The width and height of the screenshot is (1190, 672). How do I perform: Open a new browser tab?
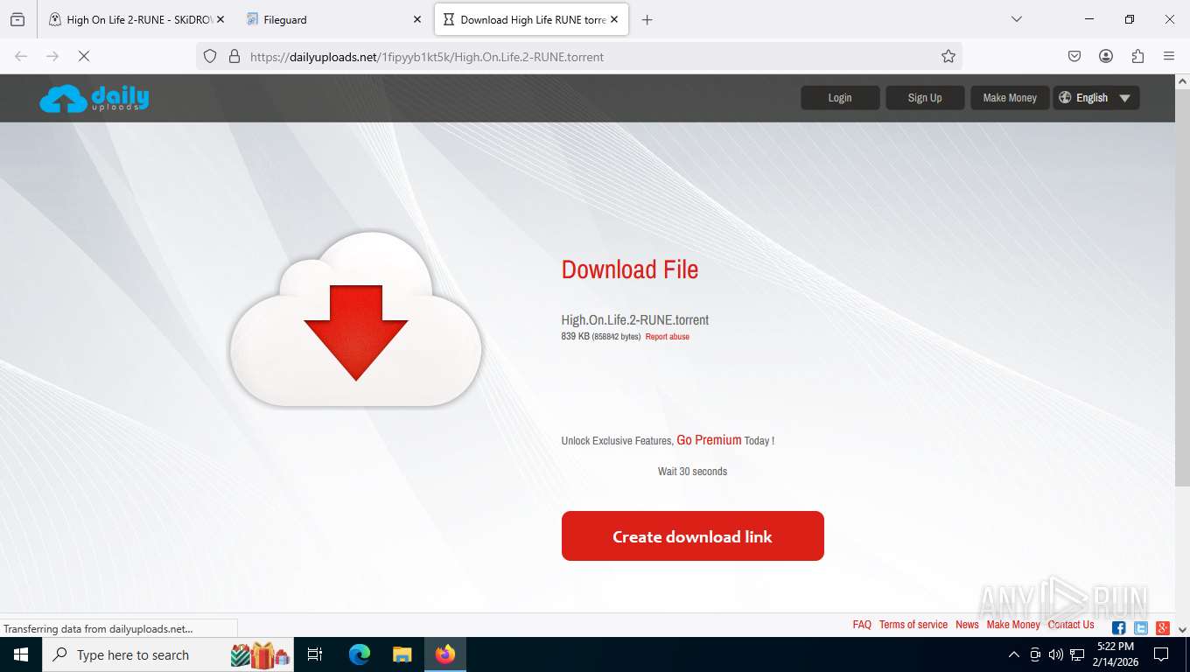point(647,19)
